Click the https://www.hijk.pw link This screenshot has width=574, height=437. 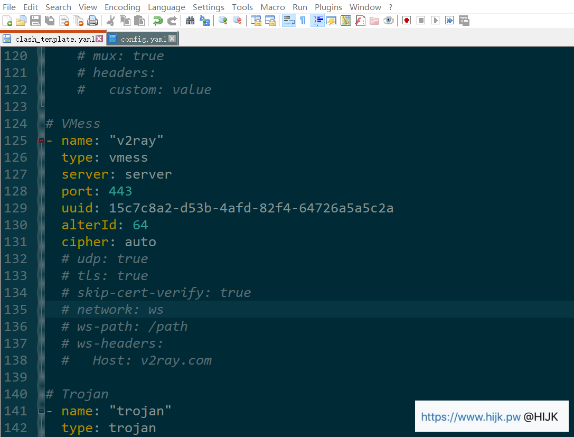point(471,417)
